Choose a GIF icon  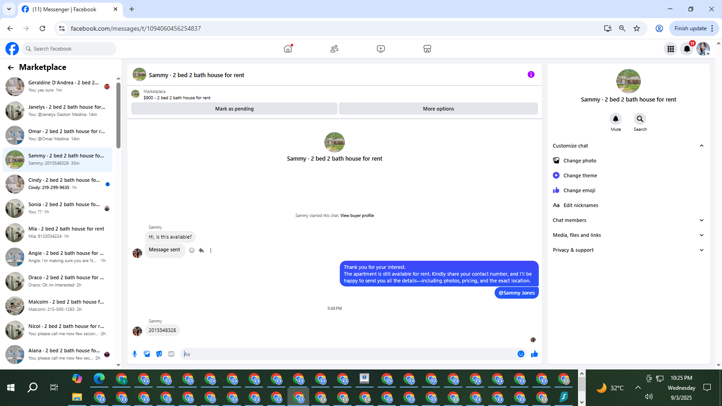pyautogui.click(x=171, y=354)
